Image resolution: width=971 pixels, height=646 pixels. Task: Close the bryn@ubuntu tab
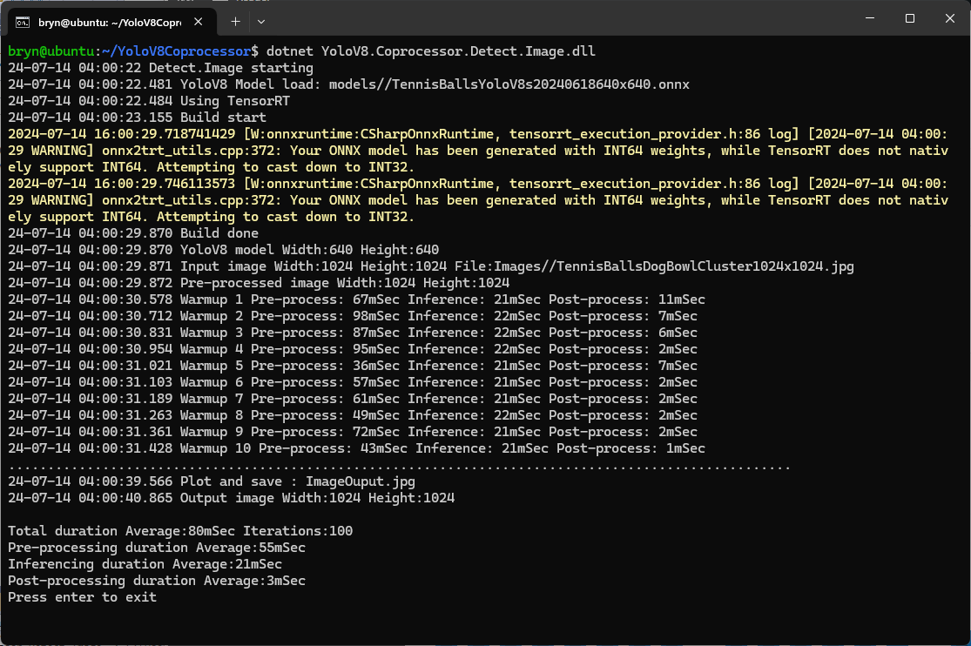click(x=202, y=20)
